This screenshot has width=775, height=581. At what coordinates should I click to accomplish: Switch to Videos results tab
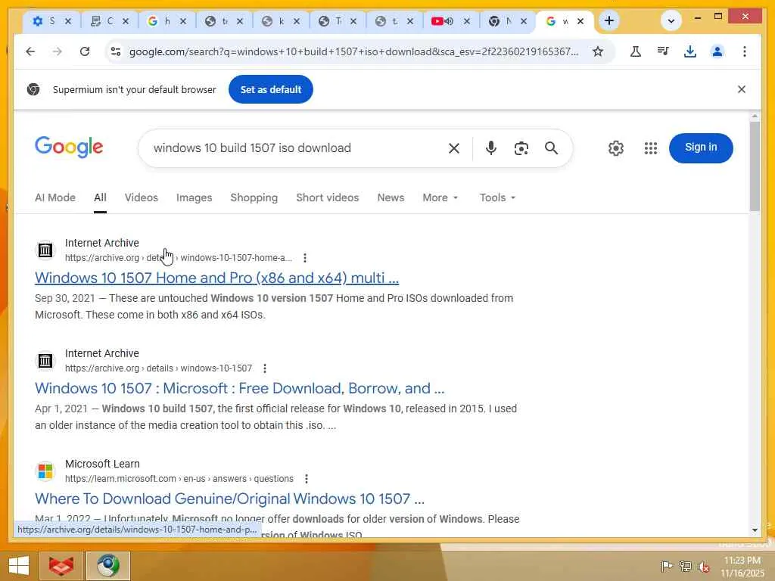[x=142, y=197]
